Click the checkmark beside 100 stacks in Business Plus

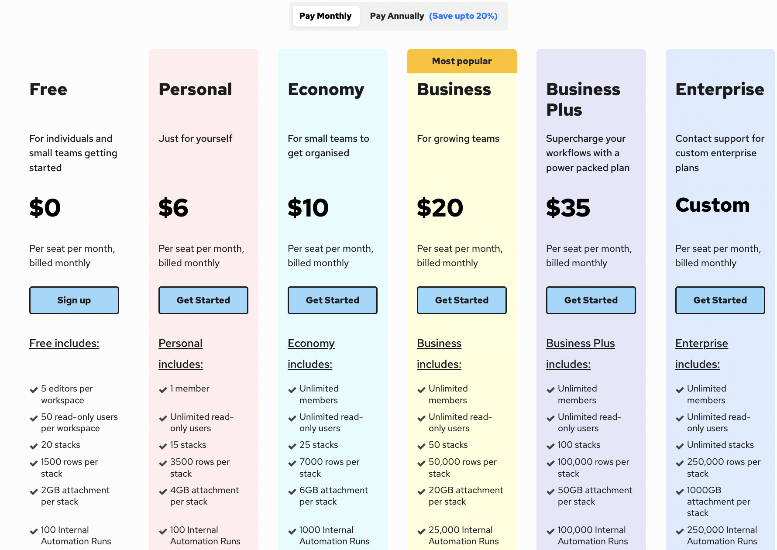[550, 446]
